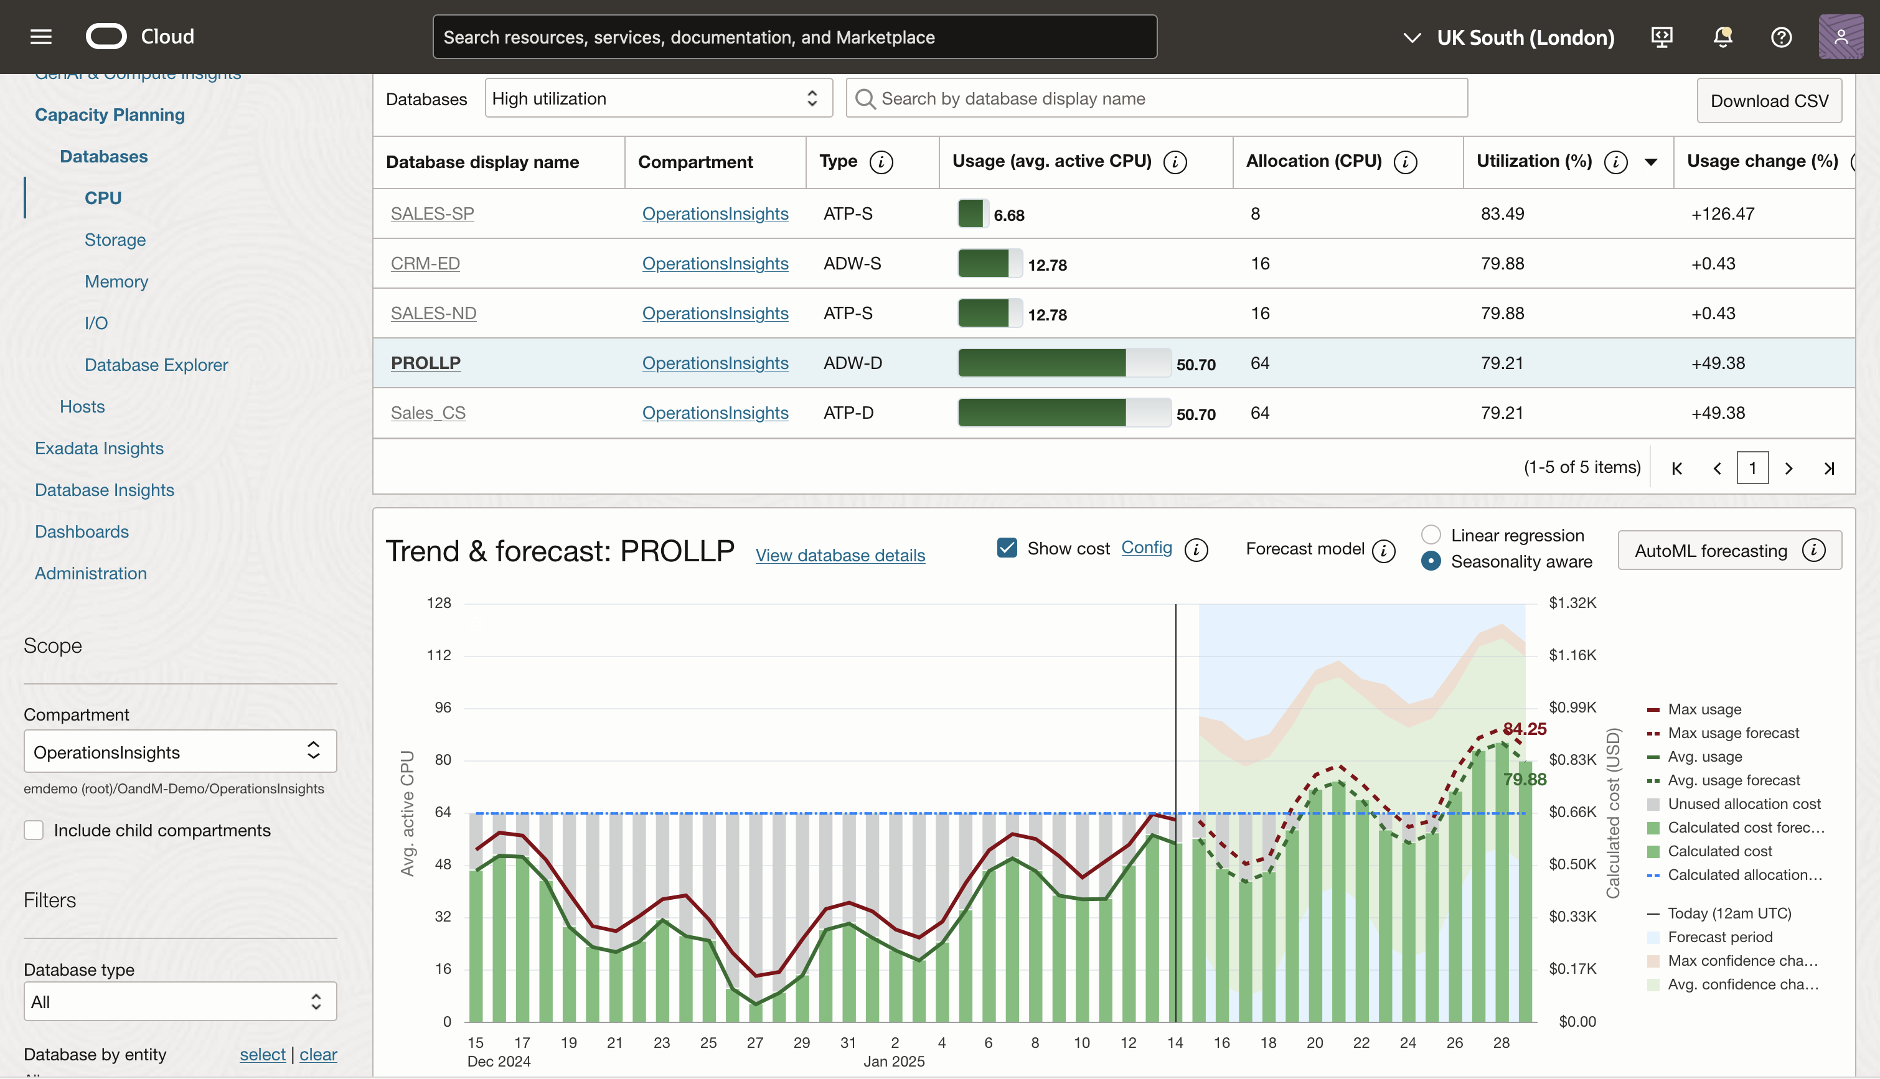The height and width of the screenshot is (1079, 1880).
Task: Open View database details link
Action: click(x=840, y=555)
